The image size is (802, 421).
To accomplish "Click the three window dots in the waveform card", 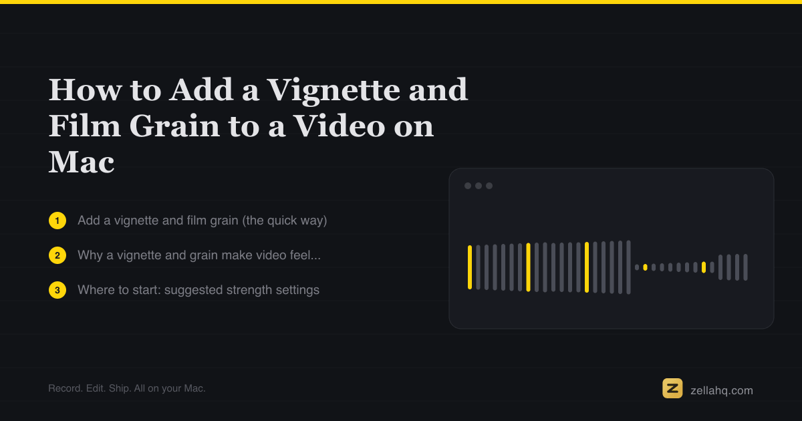I will 479,186.
